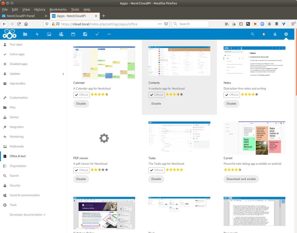The image size is (297, 233).
Task: Open the settings gear menu in header
Action: coord(286,34)
